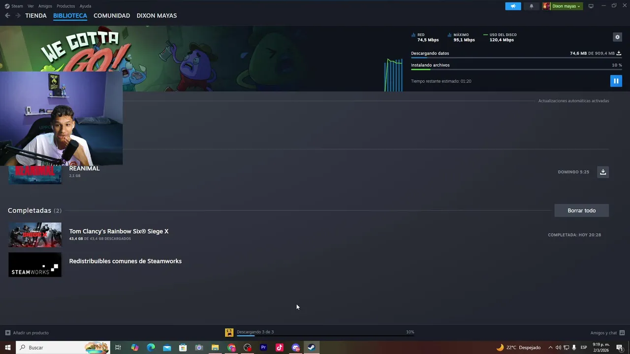Screen dimensions: 630x354
Task: Open Google Chrome from the taskbar
Action: pos(231,348)
